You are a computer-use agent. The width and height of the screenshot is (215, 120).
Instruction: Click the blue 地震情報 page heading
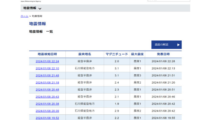[x=38, y=24]
